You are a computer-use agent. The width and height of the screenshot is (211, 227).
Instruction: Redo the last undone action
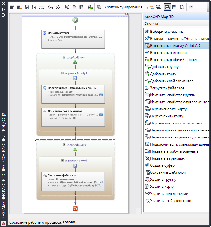pos(58,7)
